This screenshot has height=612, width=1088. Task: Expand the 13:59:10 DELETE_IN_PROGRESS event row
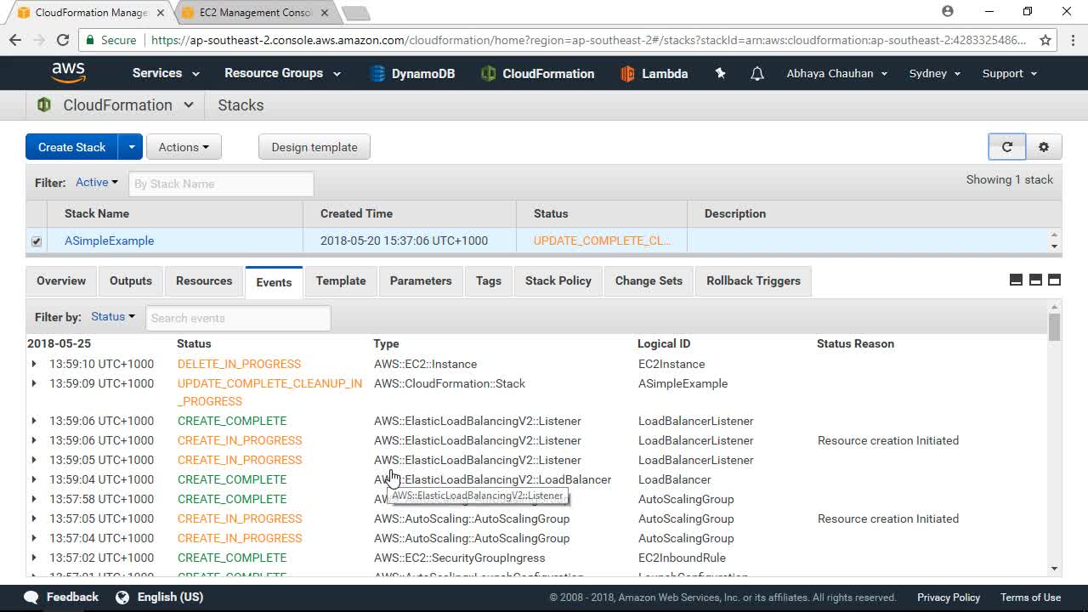pos(34,364)
